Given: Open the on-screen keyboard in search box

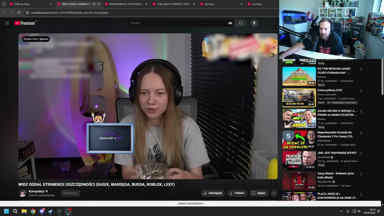Looking at the screenshot, I should point(230,23).
